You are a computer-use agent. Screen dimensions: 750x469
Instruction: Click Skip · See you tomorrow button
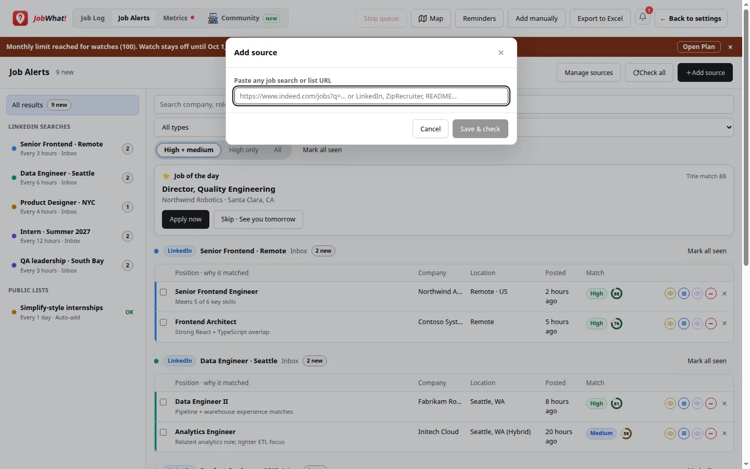coord(258,219)
